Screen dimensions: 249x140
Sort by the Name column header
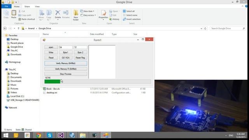(x=46, y=34)
